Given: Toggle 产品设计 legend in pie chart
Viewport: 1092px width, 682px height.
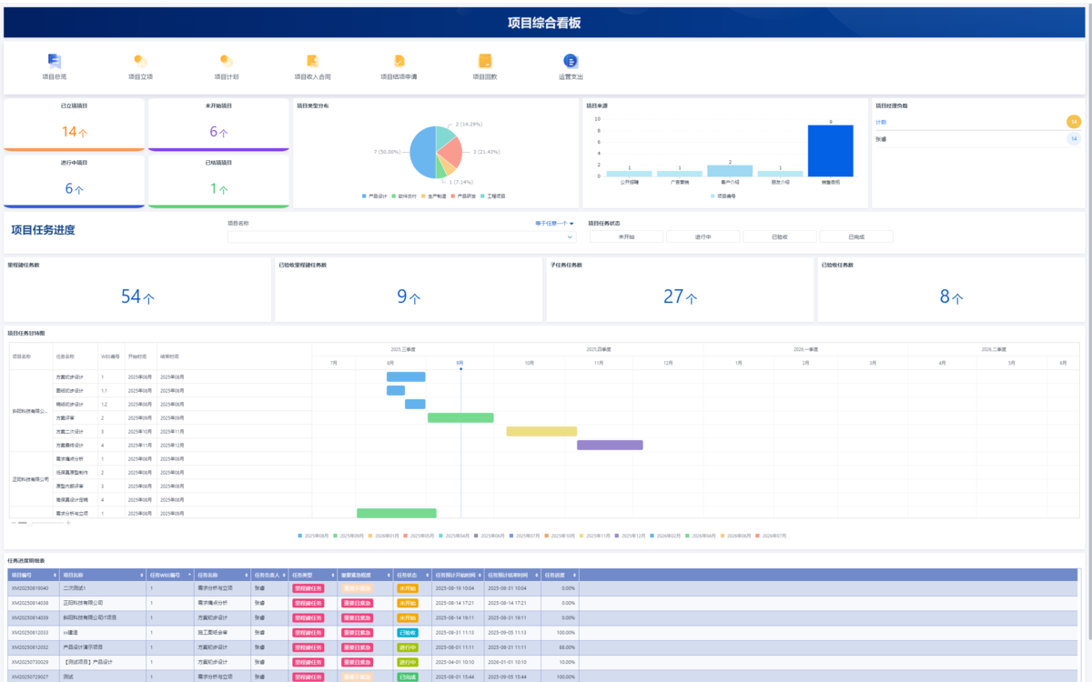Looking at the screenshot, I should click(x=375, y=196).
